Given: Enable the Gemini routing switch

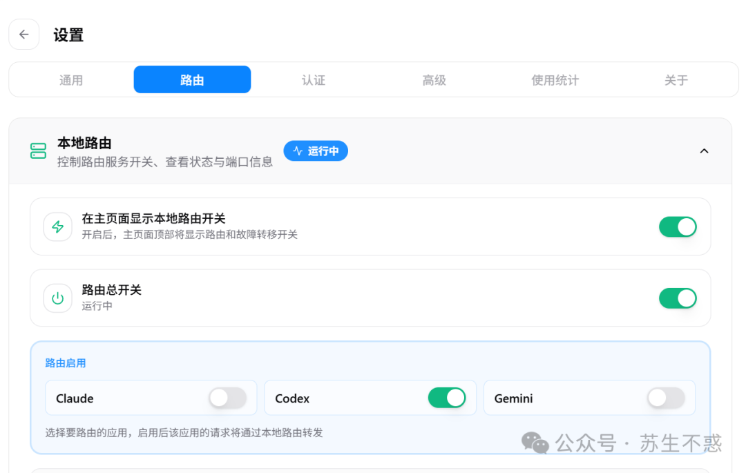Looking at the screenshot, I should [x=666, y=398].
